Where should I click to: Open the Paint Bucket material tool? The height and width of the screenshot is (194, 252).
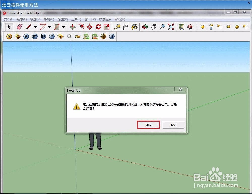(x=134, y=27)
